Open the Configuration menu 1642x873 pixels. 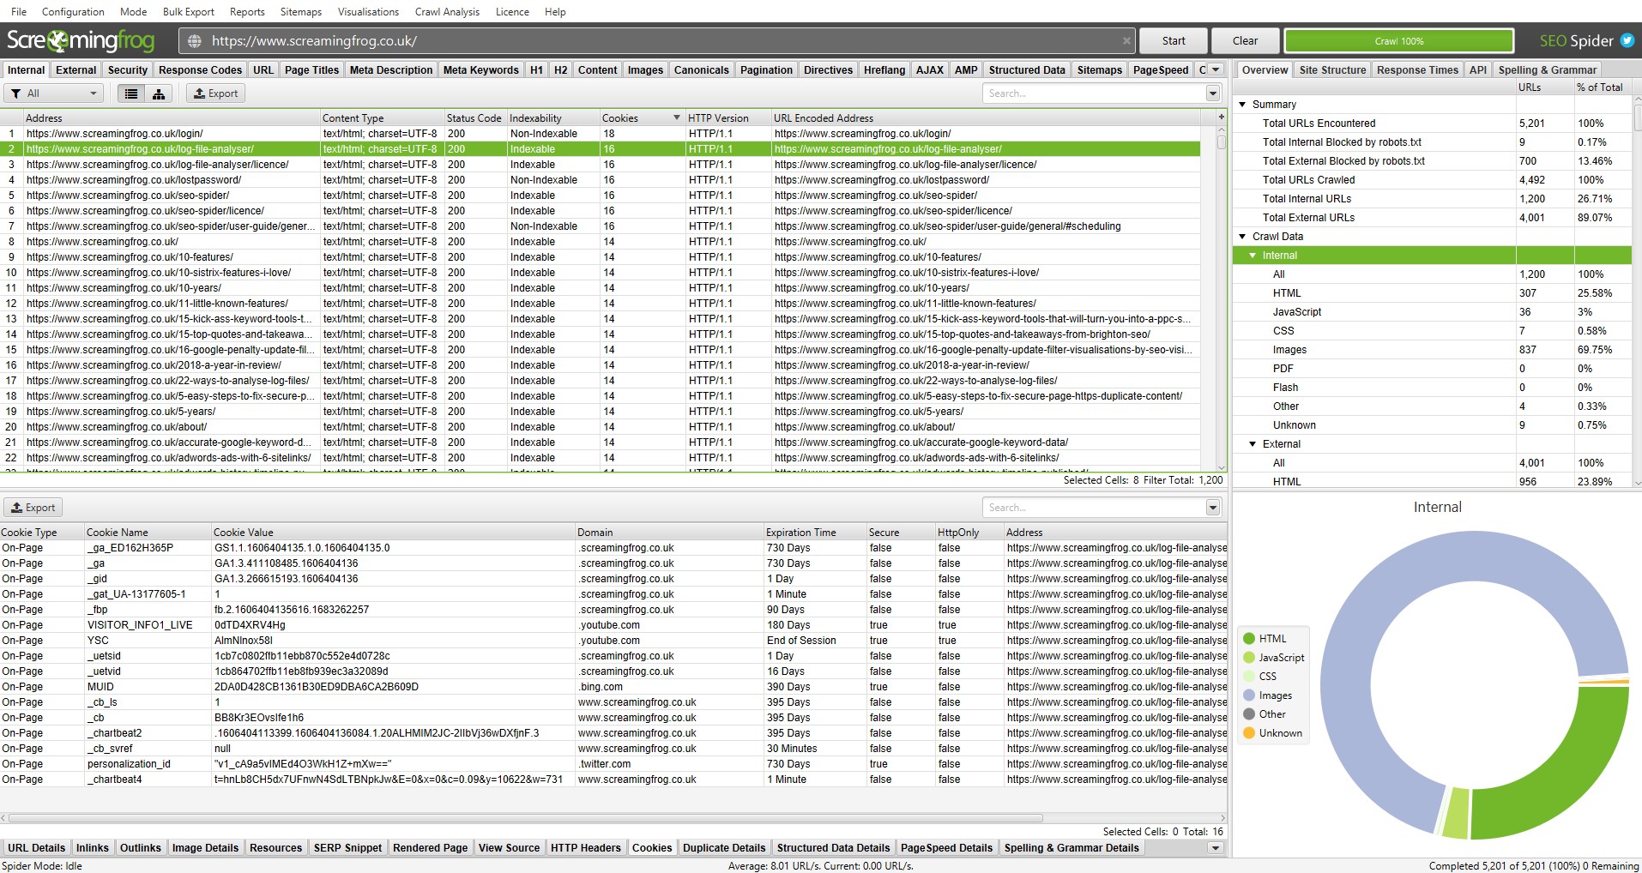73,12
